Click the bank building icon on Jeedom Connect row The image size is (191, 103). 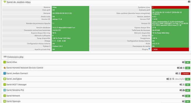tap(180, 74)
